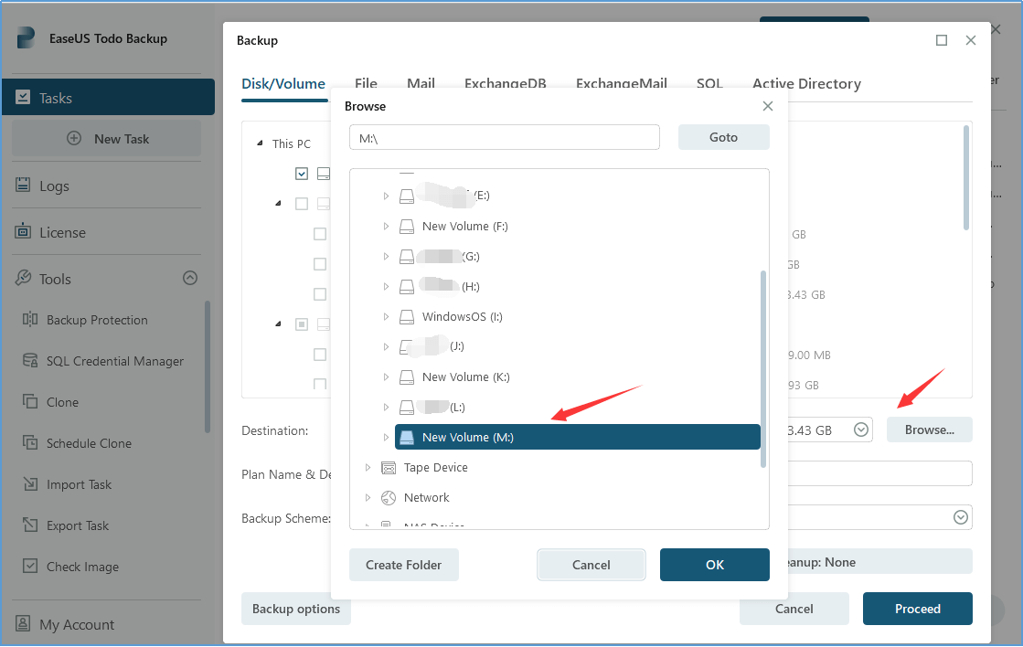Expand the Network node
The height and width of the screenshot is (647, 1023).
[368, 498]
